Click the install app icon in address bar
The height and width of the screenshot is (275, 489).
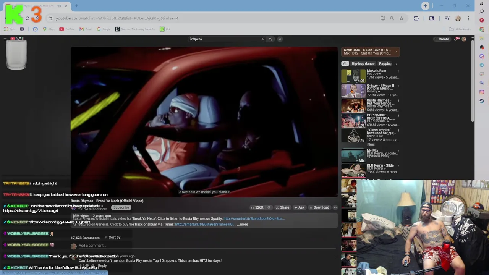383,18
